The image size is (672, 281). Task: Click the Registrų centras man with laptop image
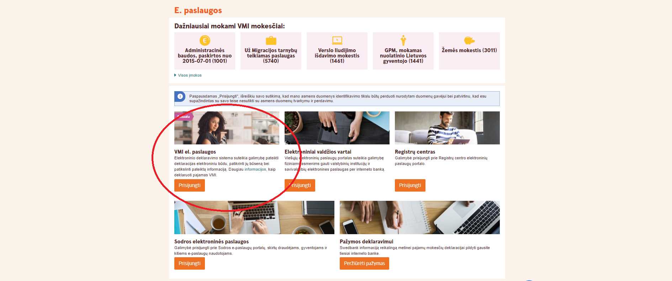pyautogui.click(x=447, y=128)
